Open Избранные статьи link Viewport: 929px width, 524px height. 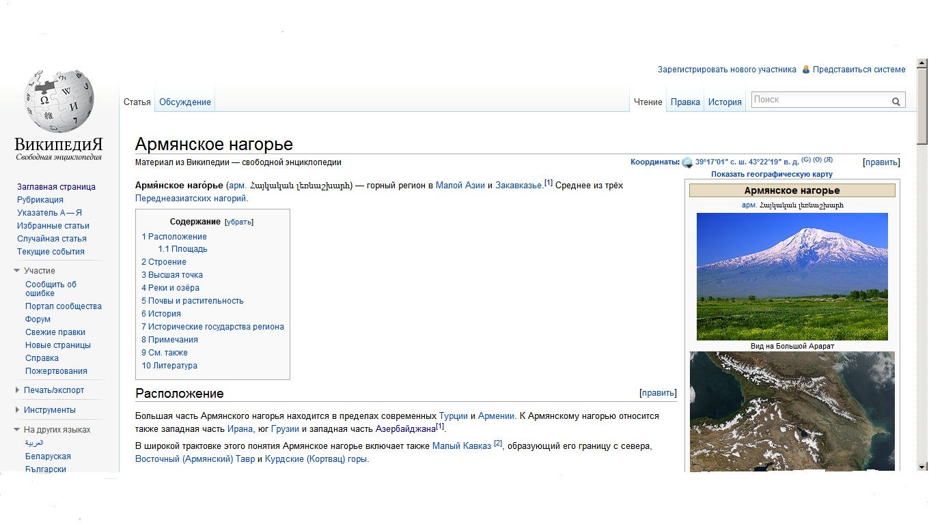pyautogui.click(x=53, y=226)
